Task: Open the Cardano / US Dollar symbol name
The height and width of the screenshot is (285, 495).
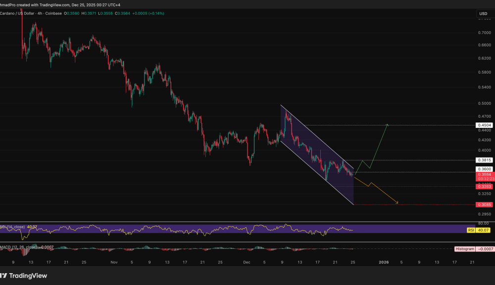Action: click(16, 13)
